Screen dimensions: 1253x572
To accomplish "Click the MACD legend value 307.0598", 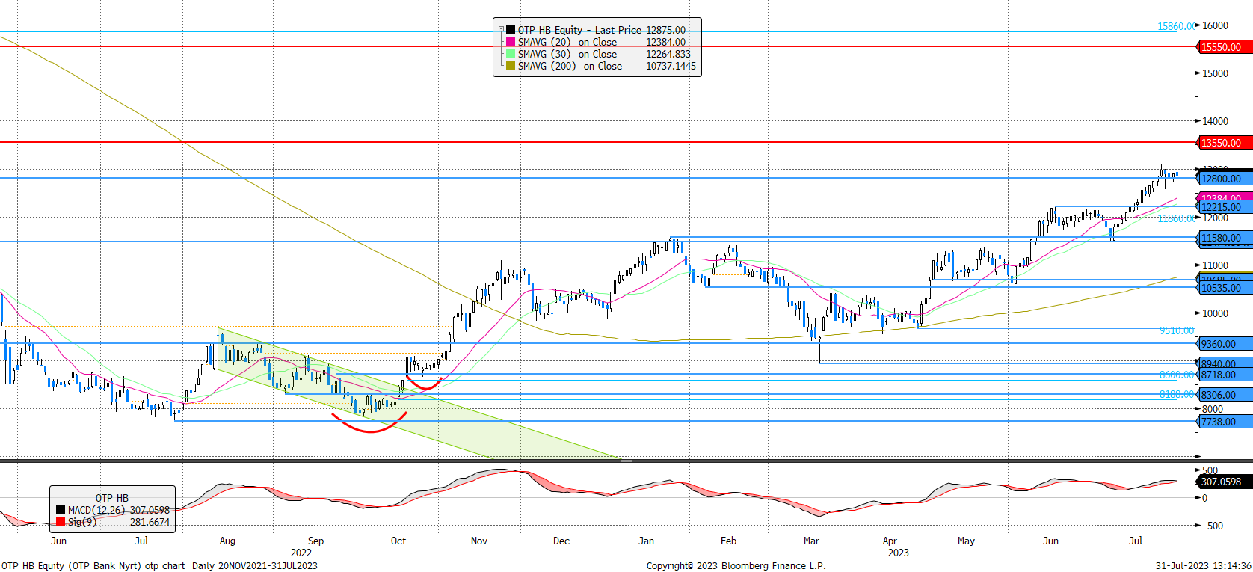I will (150, 510).
